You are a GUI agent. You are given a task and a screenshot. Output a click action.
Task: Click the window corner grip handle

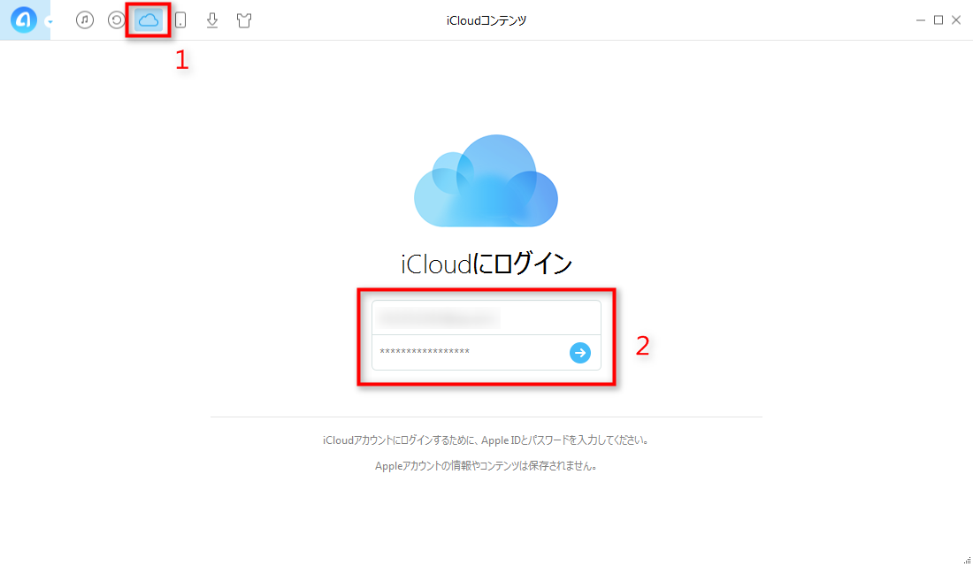pos(967,561)
